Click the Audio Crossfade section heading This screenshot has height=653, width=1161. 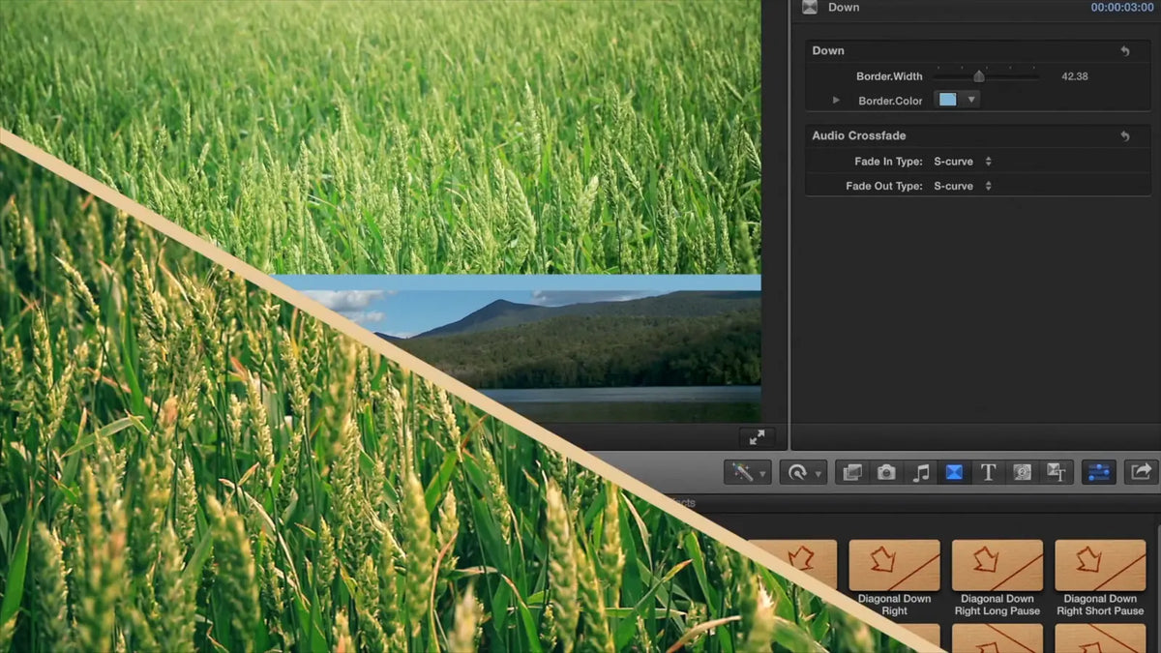click(859, 136)
